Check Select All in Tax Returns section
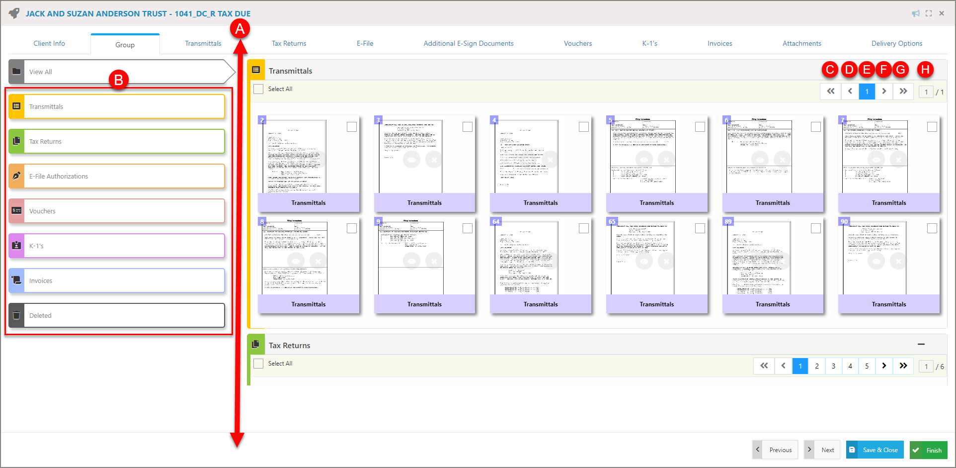The image size is (956, 468). tap(258, 364)
